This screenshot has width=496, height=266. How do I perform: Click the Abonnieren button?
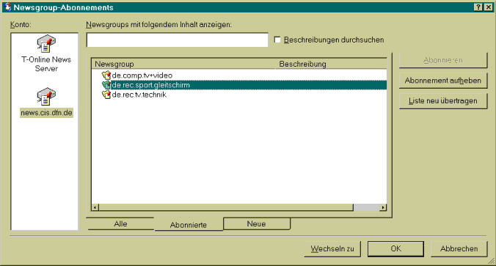click(443, 60)
